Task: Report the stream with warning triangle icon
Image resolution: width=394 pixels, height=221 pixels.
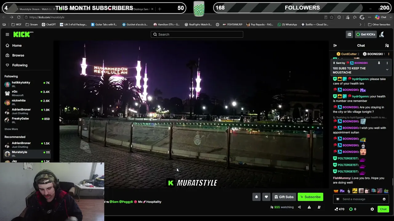Action: coord(309,207)
